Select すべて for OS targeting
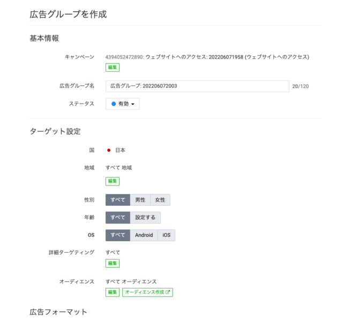343x326 pixels. 118,235
